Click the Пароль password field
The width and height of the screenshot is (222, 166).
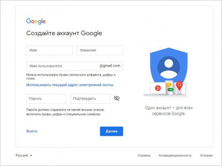[46, 99]
